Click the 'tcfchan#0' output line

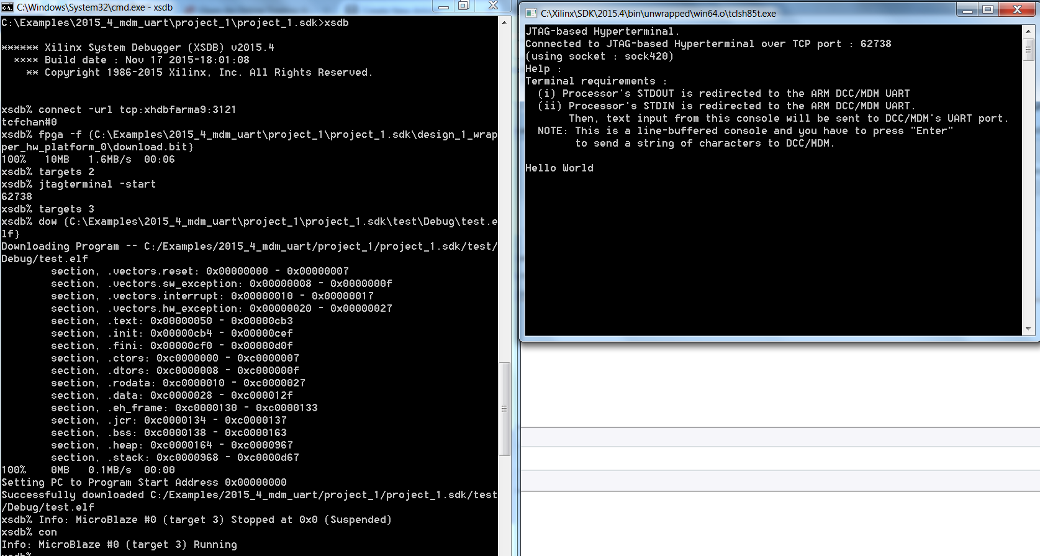pos(29,122)
